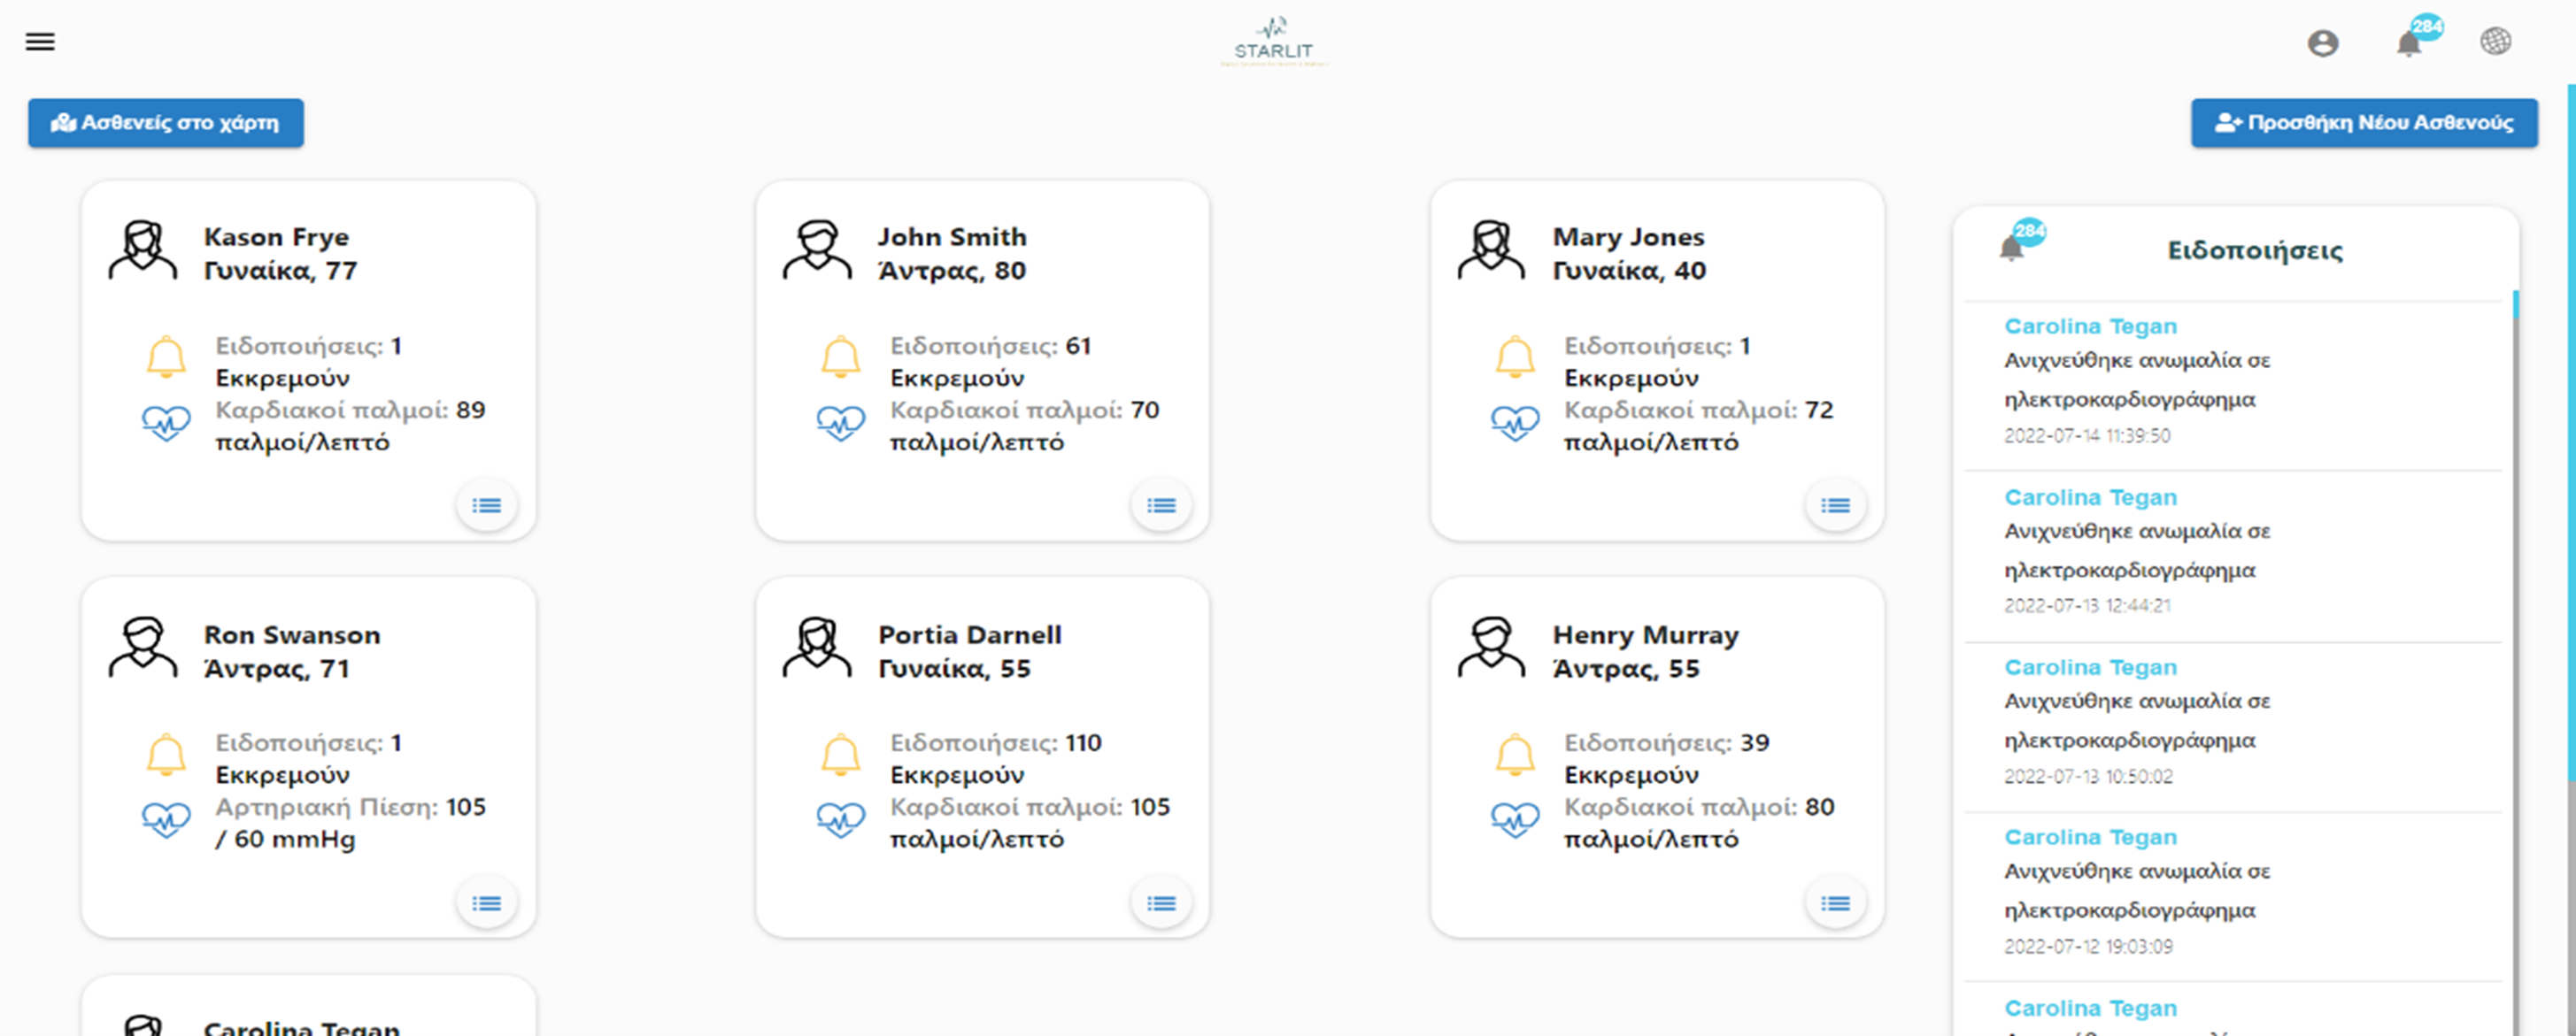
Task: Open the user account profile icon
Action: pyautogui.click(x=2323, y=43)
